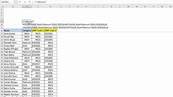Viewport: 173px width, 97px height.
Task: Click the Category #N/A cell for Amit Kumar
Action: [x=27, y=34]
